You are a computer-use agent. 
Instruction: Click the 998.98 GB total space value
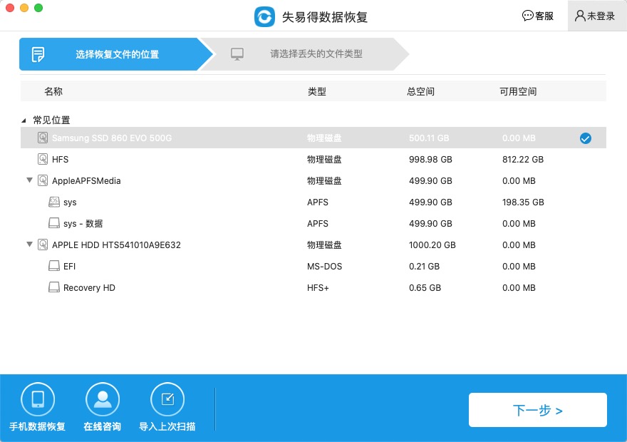[x=430, y=159]
